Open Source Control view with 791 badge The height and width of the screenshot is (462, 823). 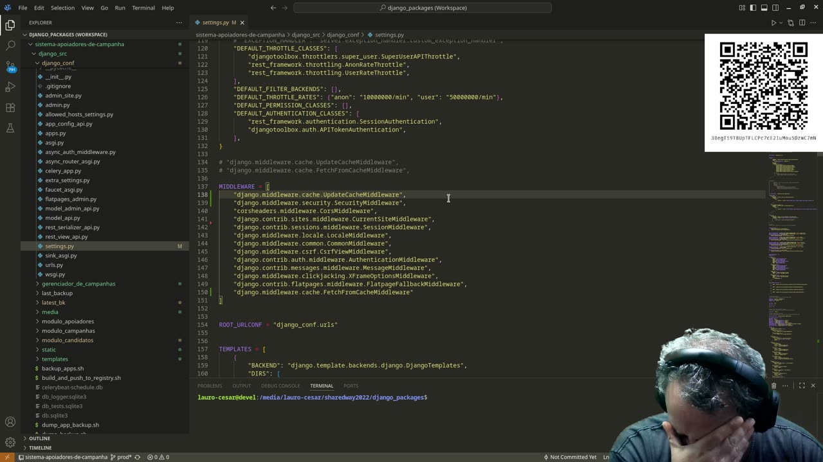click(x=10, y=66)
